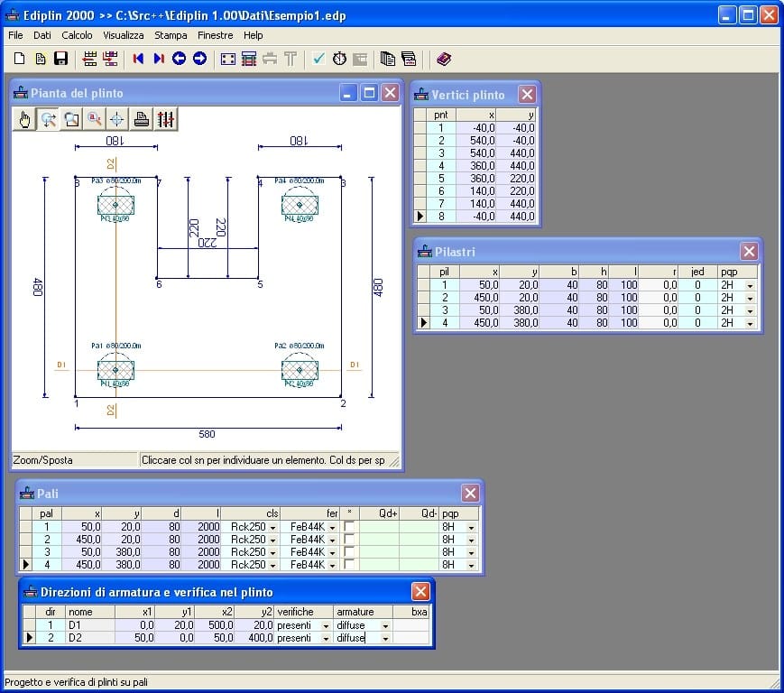
Task: Toggle the checkbox in Pali row 1
Action: pyautogui.click(x=349, y=527)
